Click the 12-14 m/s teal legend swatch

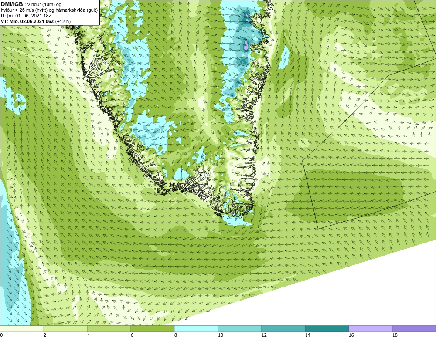click(283, 329)
